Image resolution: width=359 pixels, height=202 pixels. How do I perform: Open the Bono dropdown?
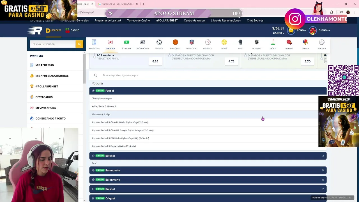click(x=301, y=30)
